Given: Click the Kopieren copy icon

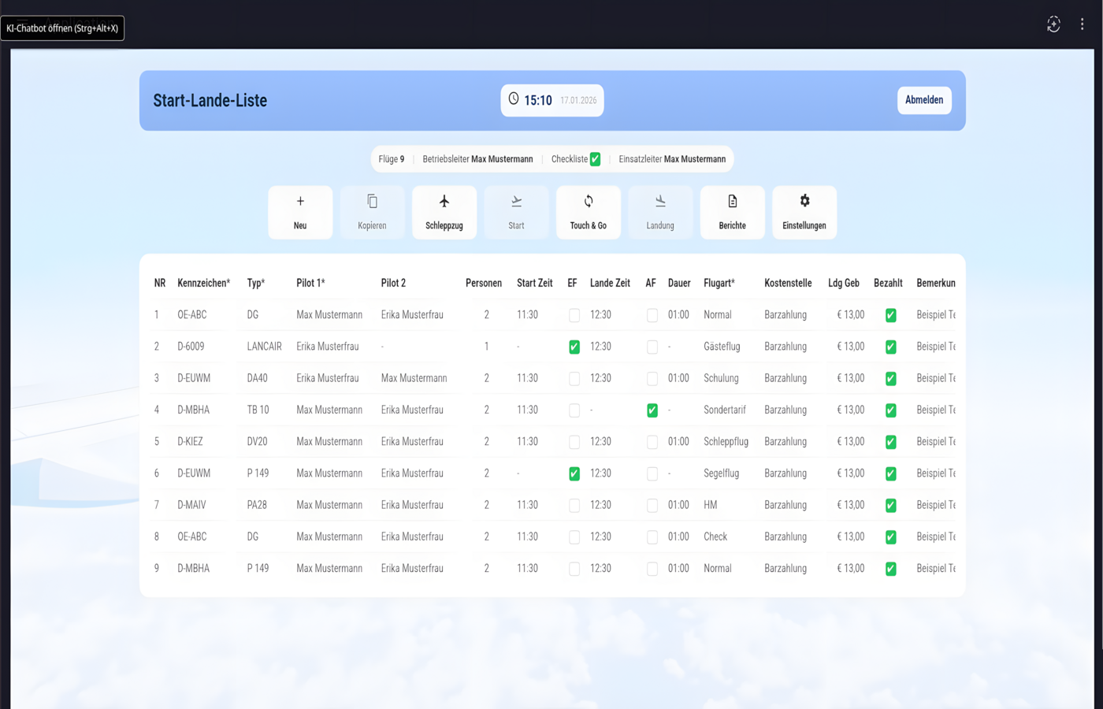Looking at the screenshot, I should 372,202.
